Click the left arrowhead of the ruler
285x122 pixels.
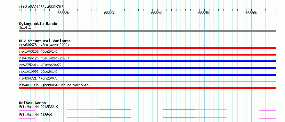click(x=20, y=10)
